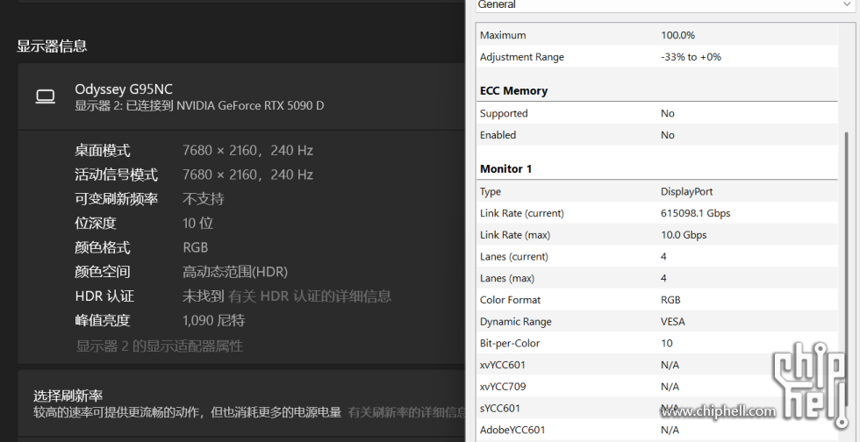
Task: Click the xvYCC601 N/A row
Action: coord(657,365)
